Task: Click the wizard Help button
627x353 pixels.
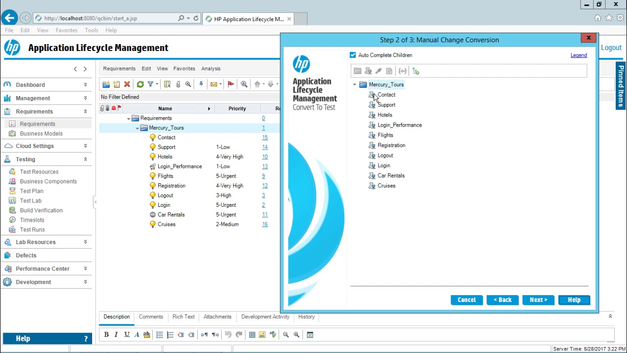Action: [574, 300]
